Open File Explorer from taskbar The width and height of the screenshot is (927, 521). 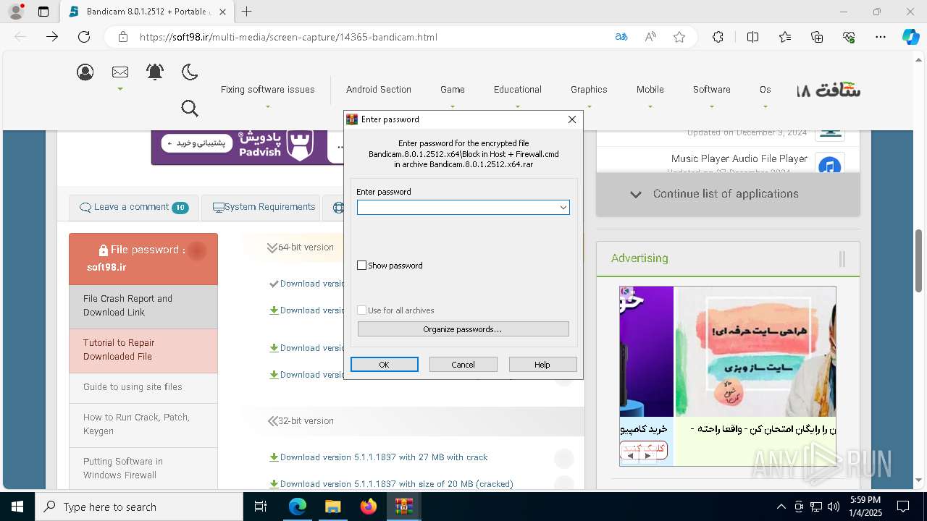332,507
